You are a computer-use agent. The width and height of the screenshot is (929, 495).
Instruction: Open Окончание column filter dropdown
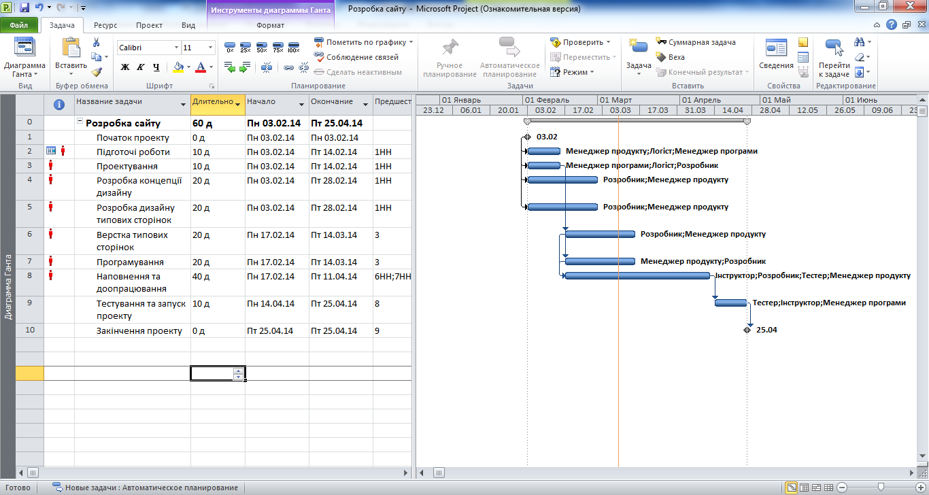click(x=365, y=104)
